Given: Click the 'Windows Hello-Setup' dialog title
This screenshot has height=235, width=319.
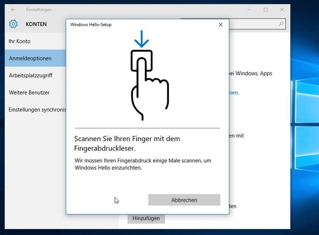Looking at the screenshot, I should [91, 25].
